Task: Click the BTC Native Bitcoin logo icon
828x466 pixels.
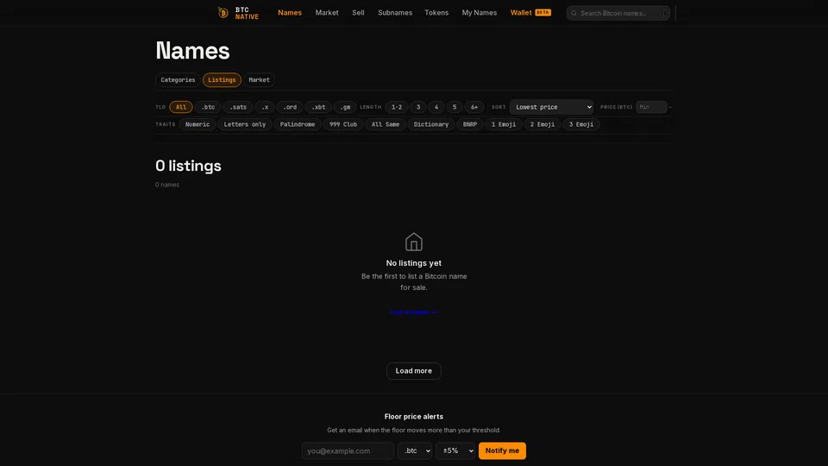Action: [223, 13]
